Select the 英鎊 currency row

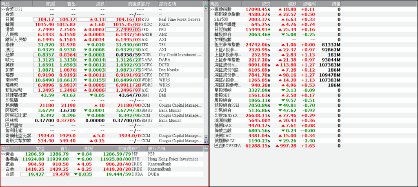point(102,65)
